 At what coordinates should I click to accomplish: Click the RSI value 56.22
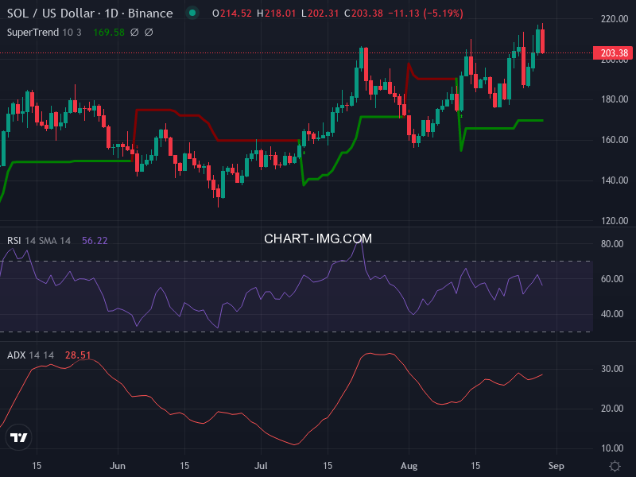pyautogui.click(x=95, y=240)
